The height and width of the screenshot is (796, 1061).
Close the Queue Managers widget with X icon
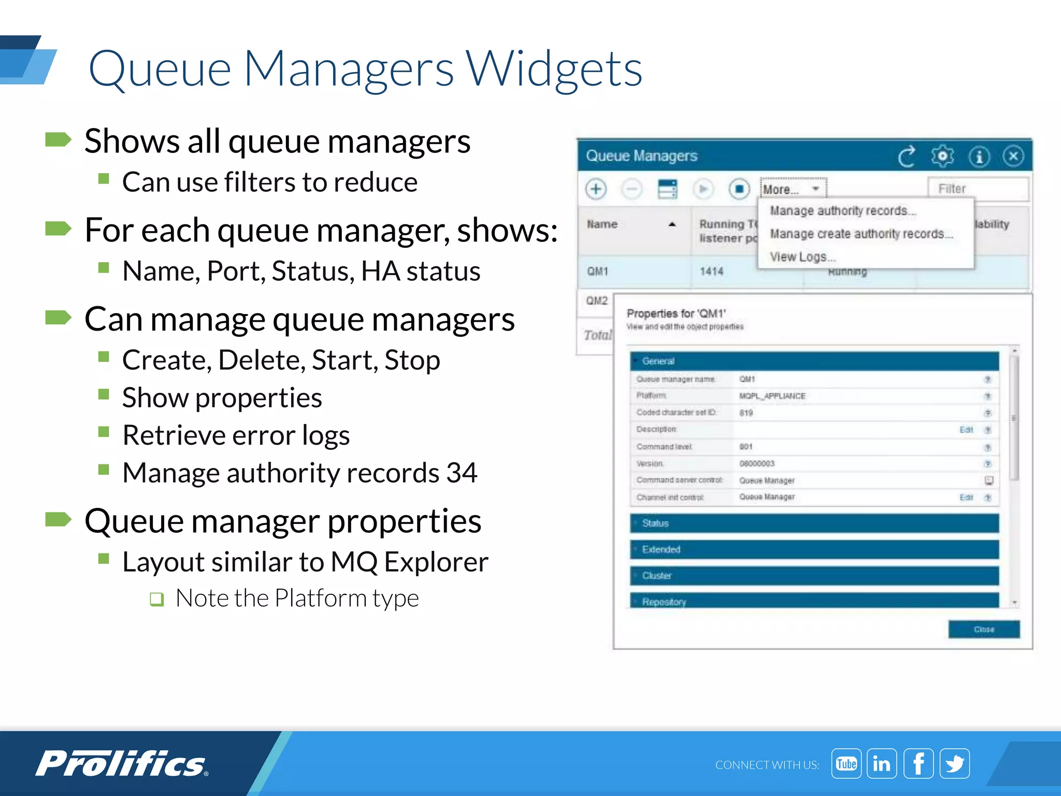pos(1013,156)
